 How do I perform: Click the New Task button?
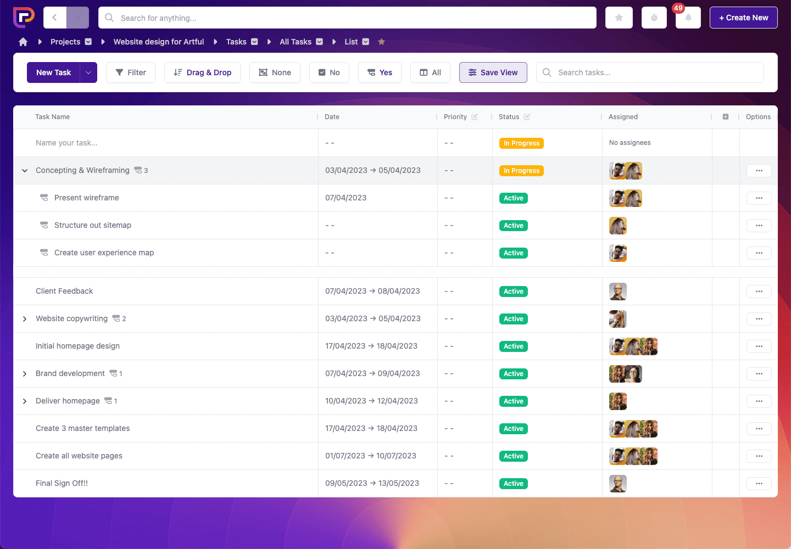(53, 72)
